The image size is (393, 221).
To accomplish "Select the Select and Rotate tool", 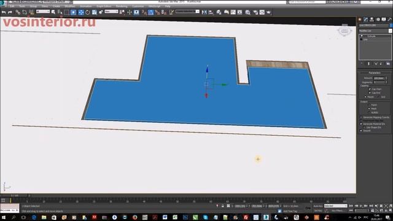I will point(87,12).
